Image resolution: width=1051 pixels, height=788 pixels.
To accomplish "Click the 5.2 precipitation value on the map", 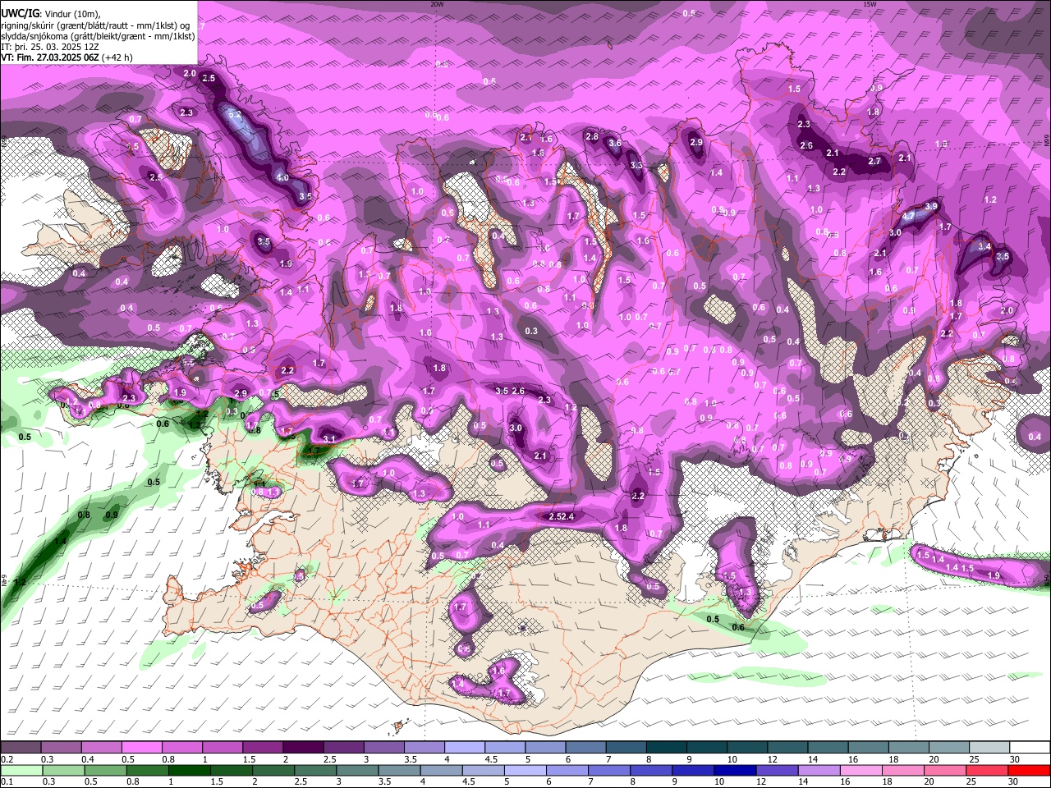I will coord(235,115).
